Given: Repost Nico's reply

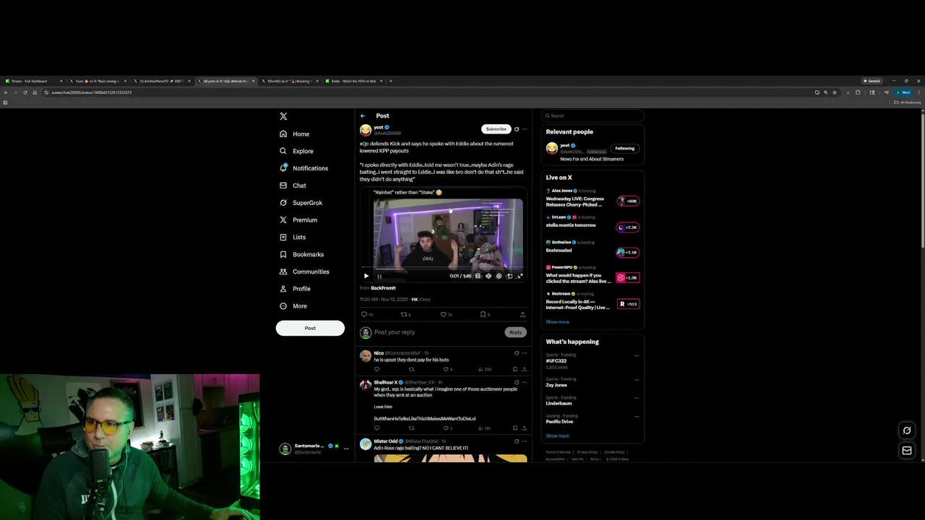Looking at the screenshot, I should 411,369.
